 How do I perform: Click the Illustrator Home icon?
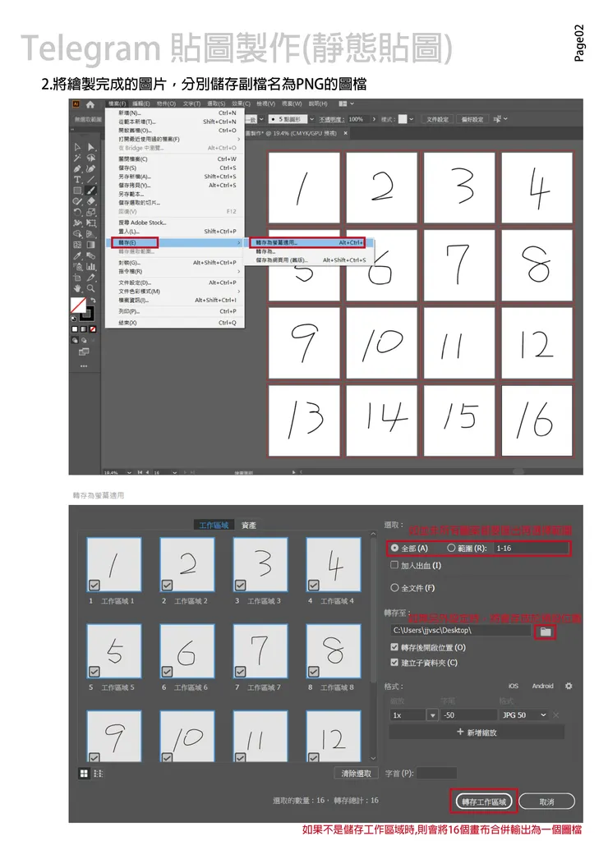click(90, 104)
